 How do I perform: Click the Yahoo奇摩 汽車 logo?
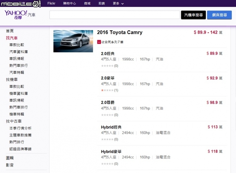coord(20,15)
